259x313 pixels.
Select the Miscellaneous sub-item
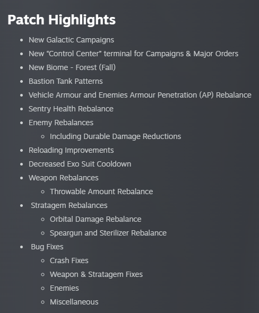pos(74,302)
